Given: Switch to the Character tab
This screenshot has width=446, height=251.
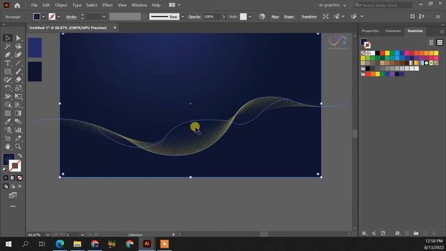Looking at the screenshot, I should [x=393, y=31].
